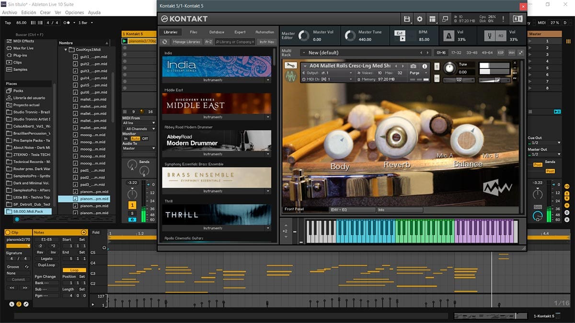
Task: Open Kontakt's save (floppy disk) menu
Action: [x=407, y=19]
